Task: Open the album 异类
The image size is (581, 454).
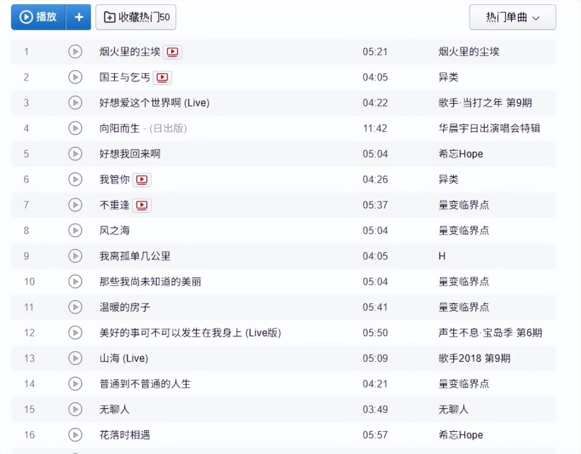Action: [x=447, y=77]
